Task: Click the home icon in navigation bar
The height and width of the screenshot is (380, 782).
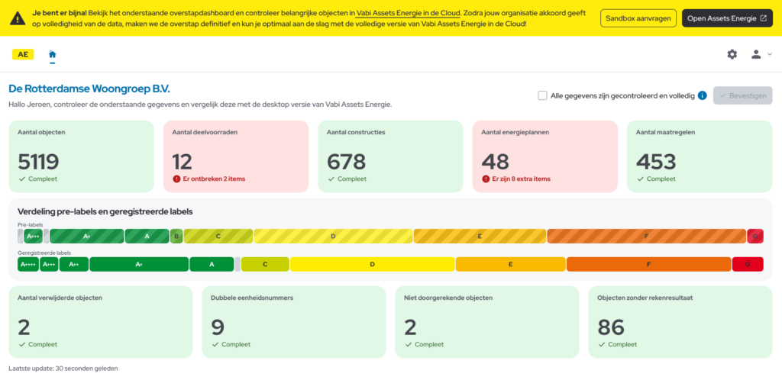Action: 52,54
